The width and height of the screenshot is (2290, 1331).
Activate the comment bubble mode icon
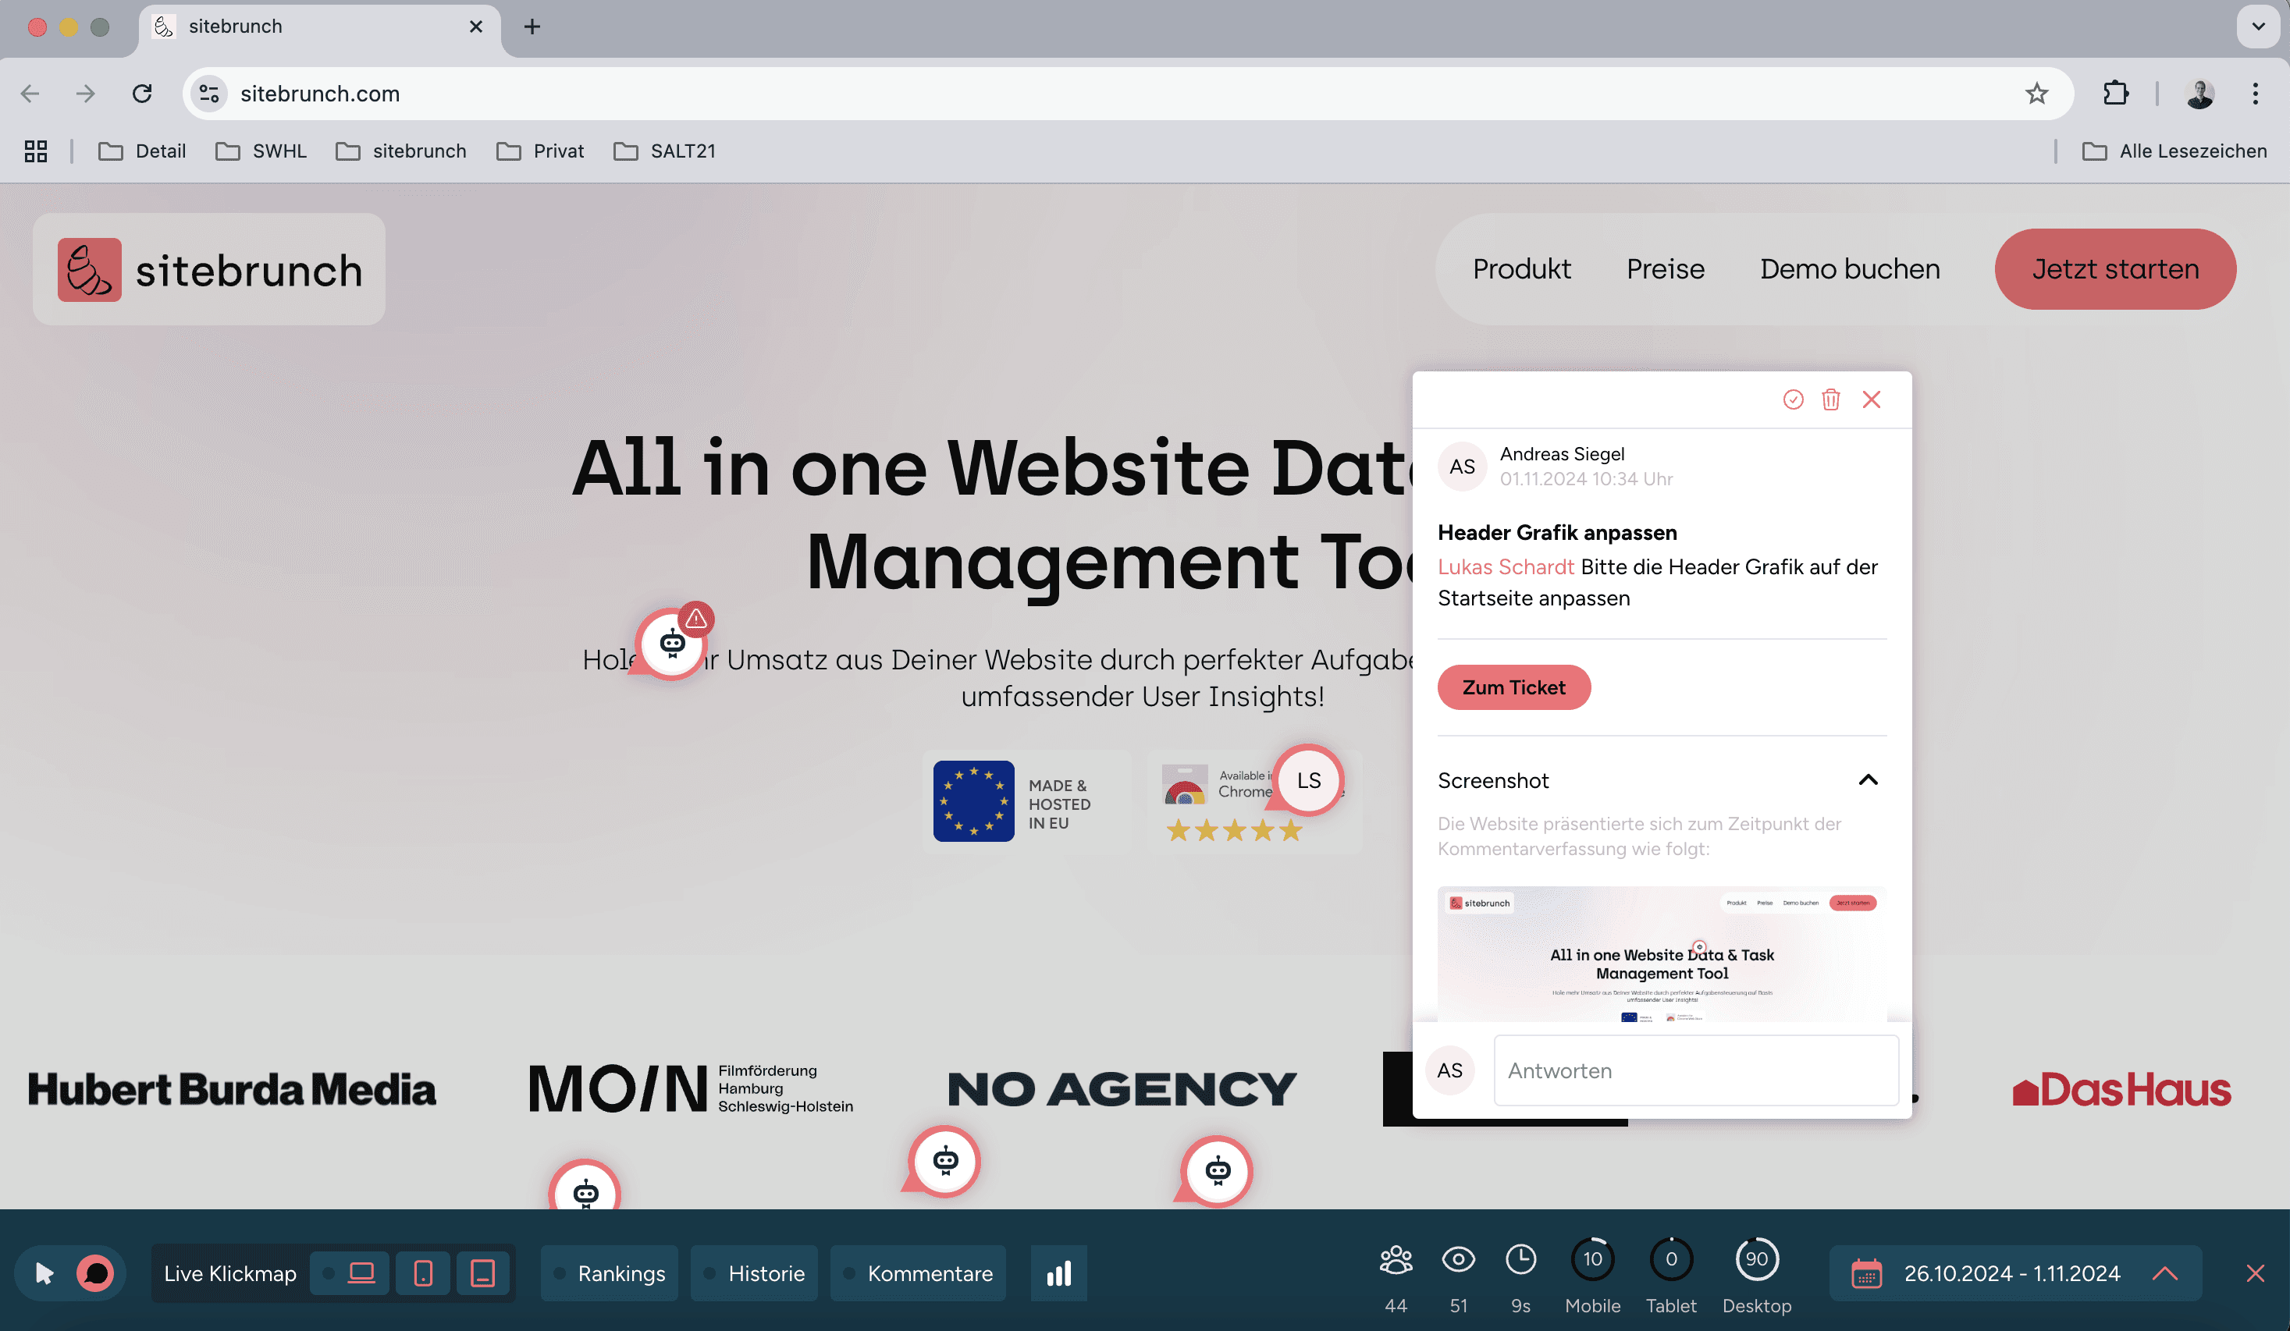tap(96, 1272)
